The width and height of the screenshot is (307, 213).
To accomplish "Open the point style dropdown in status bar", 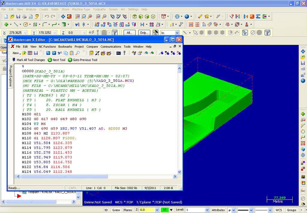I will point(234,210).
